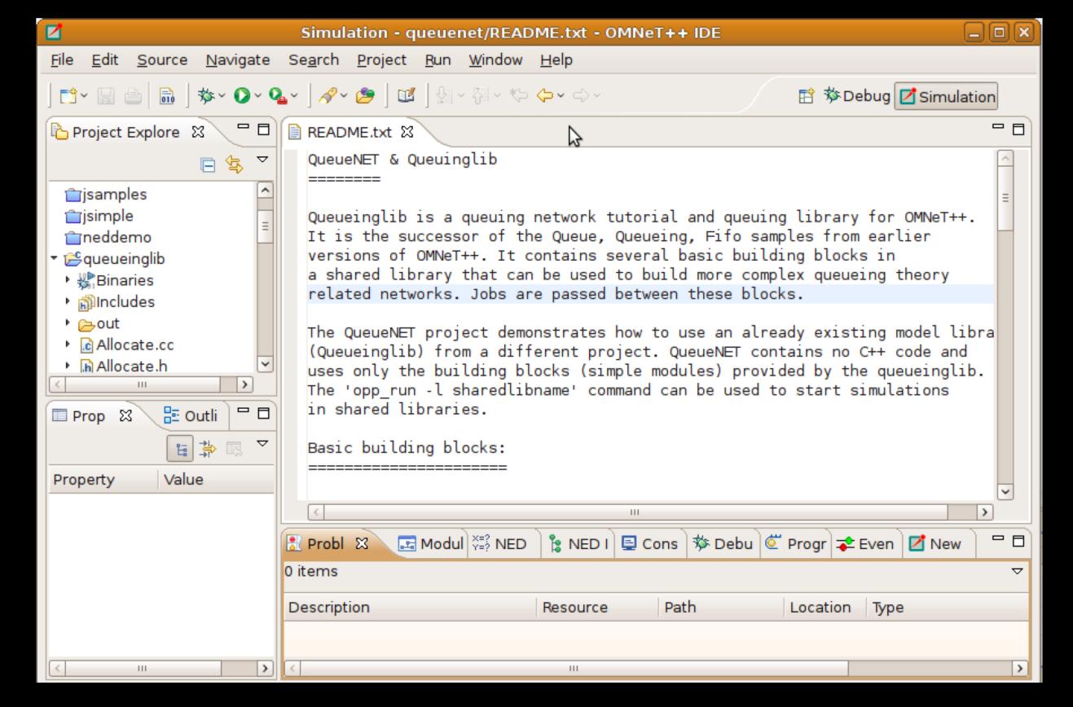
Task: Maximize the README.txt editor area
Action: [1017, 130]
